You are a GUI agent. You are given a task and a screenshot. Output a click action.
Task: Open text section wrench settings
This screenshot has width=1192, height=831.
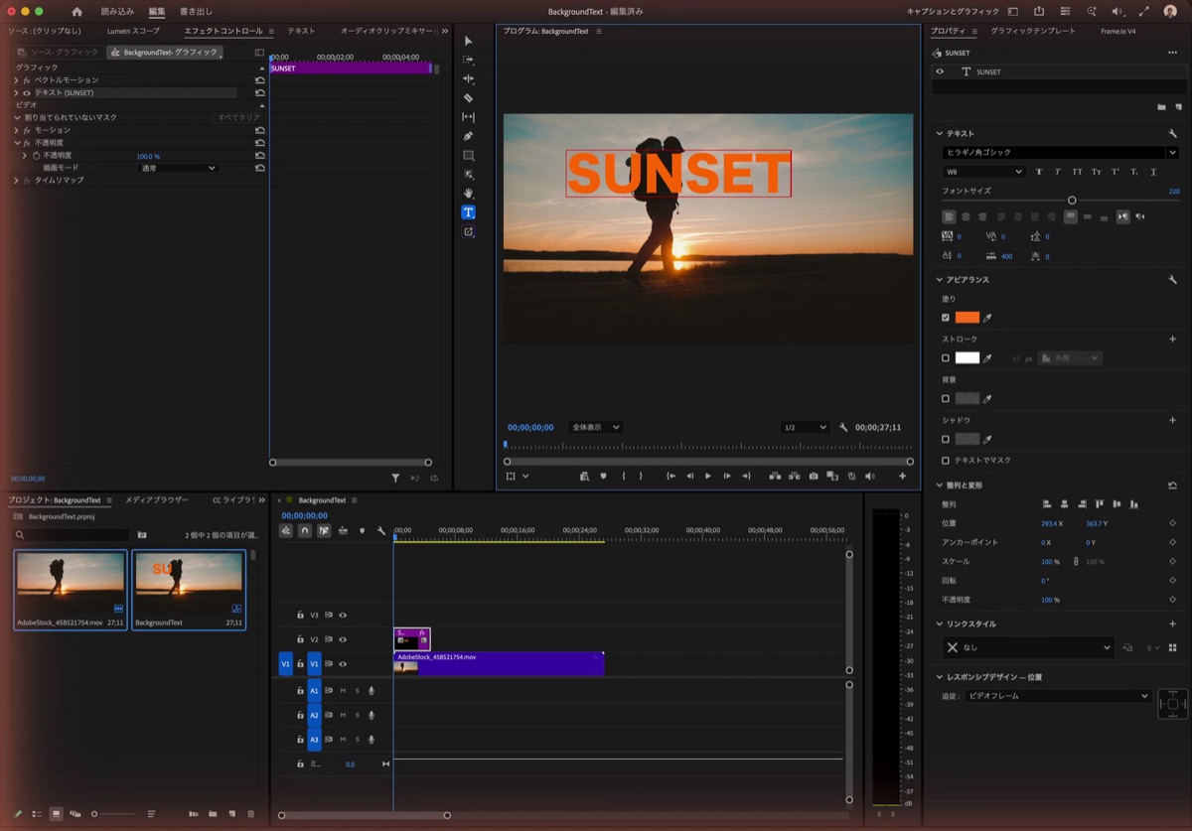pos(1172,133)
